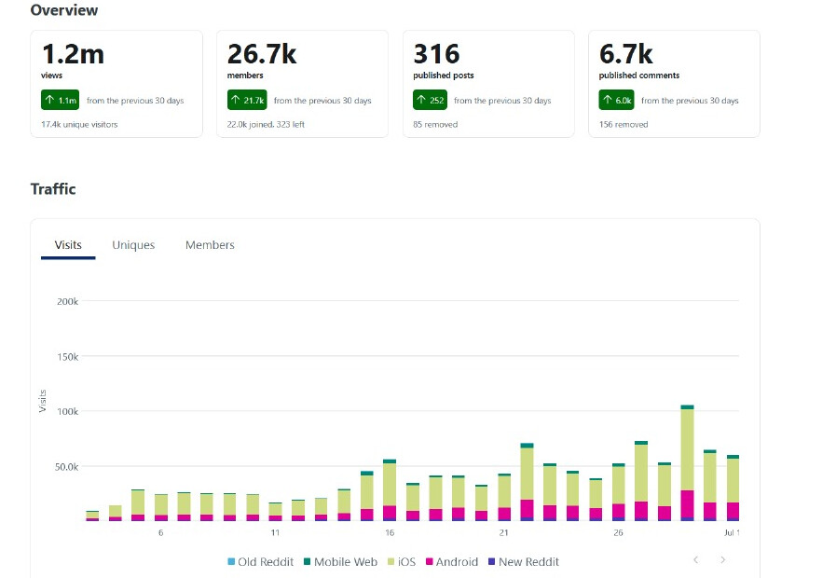Toggle Mobile Web legend series

340,561
